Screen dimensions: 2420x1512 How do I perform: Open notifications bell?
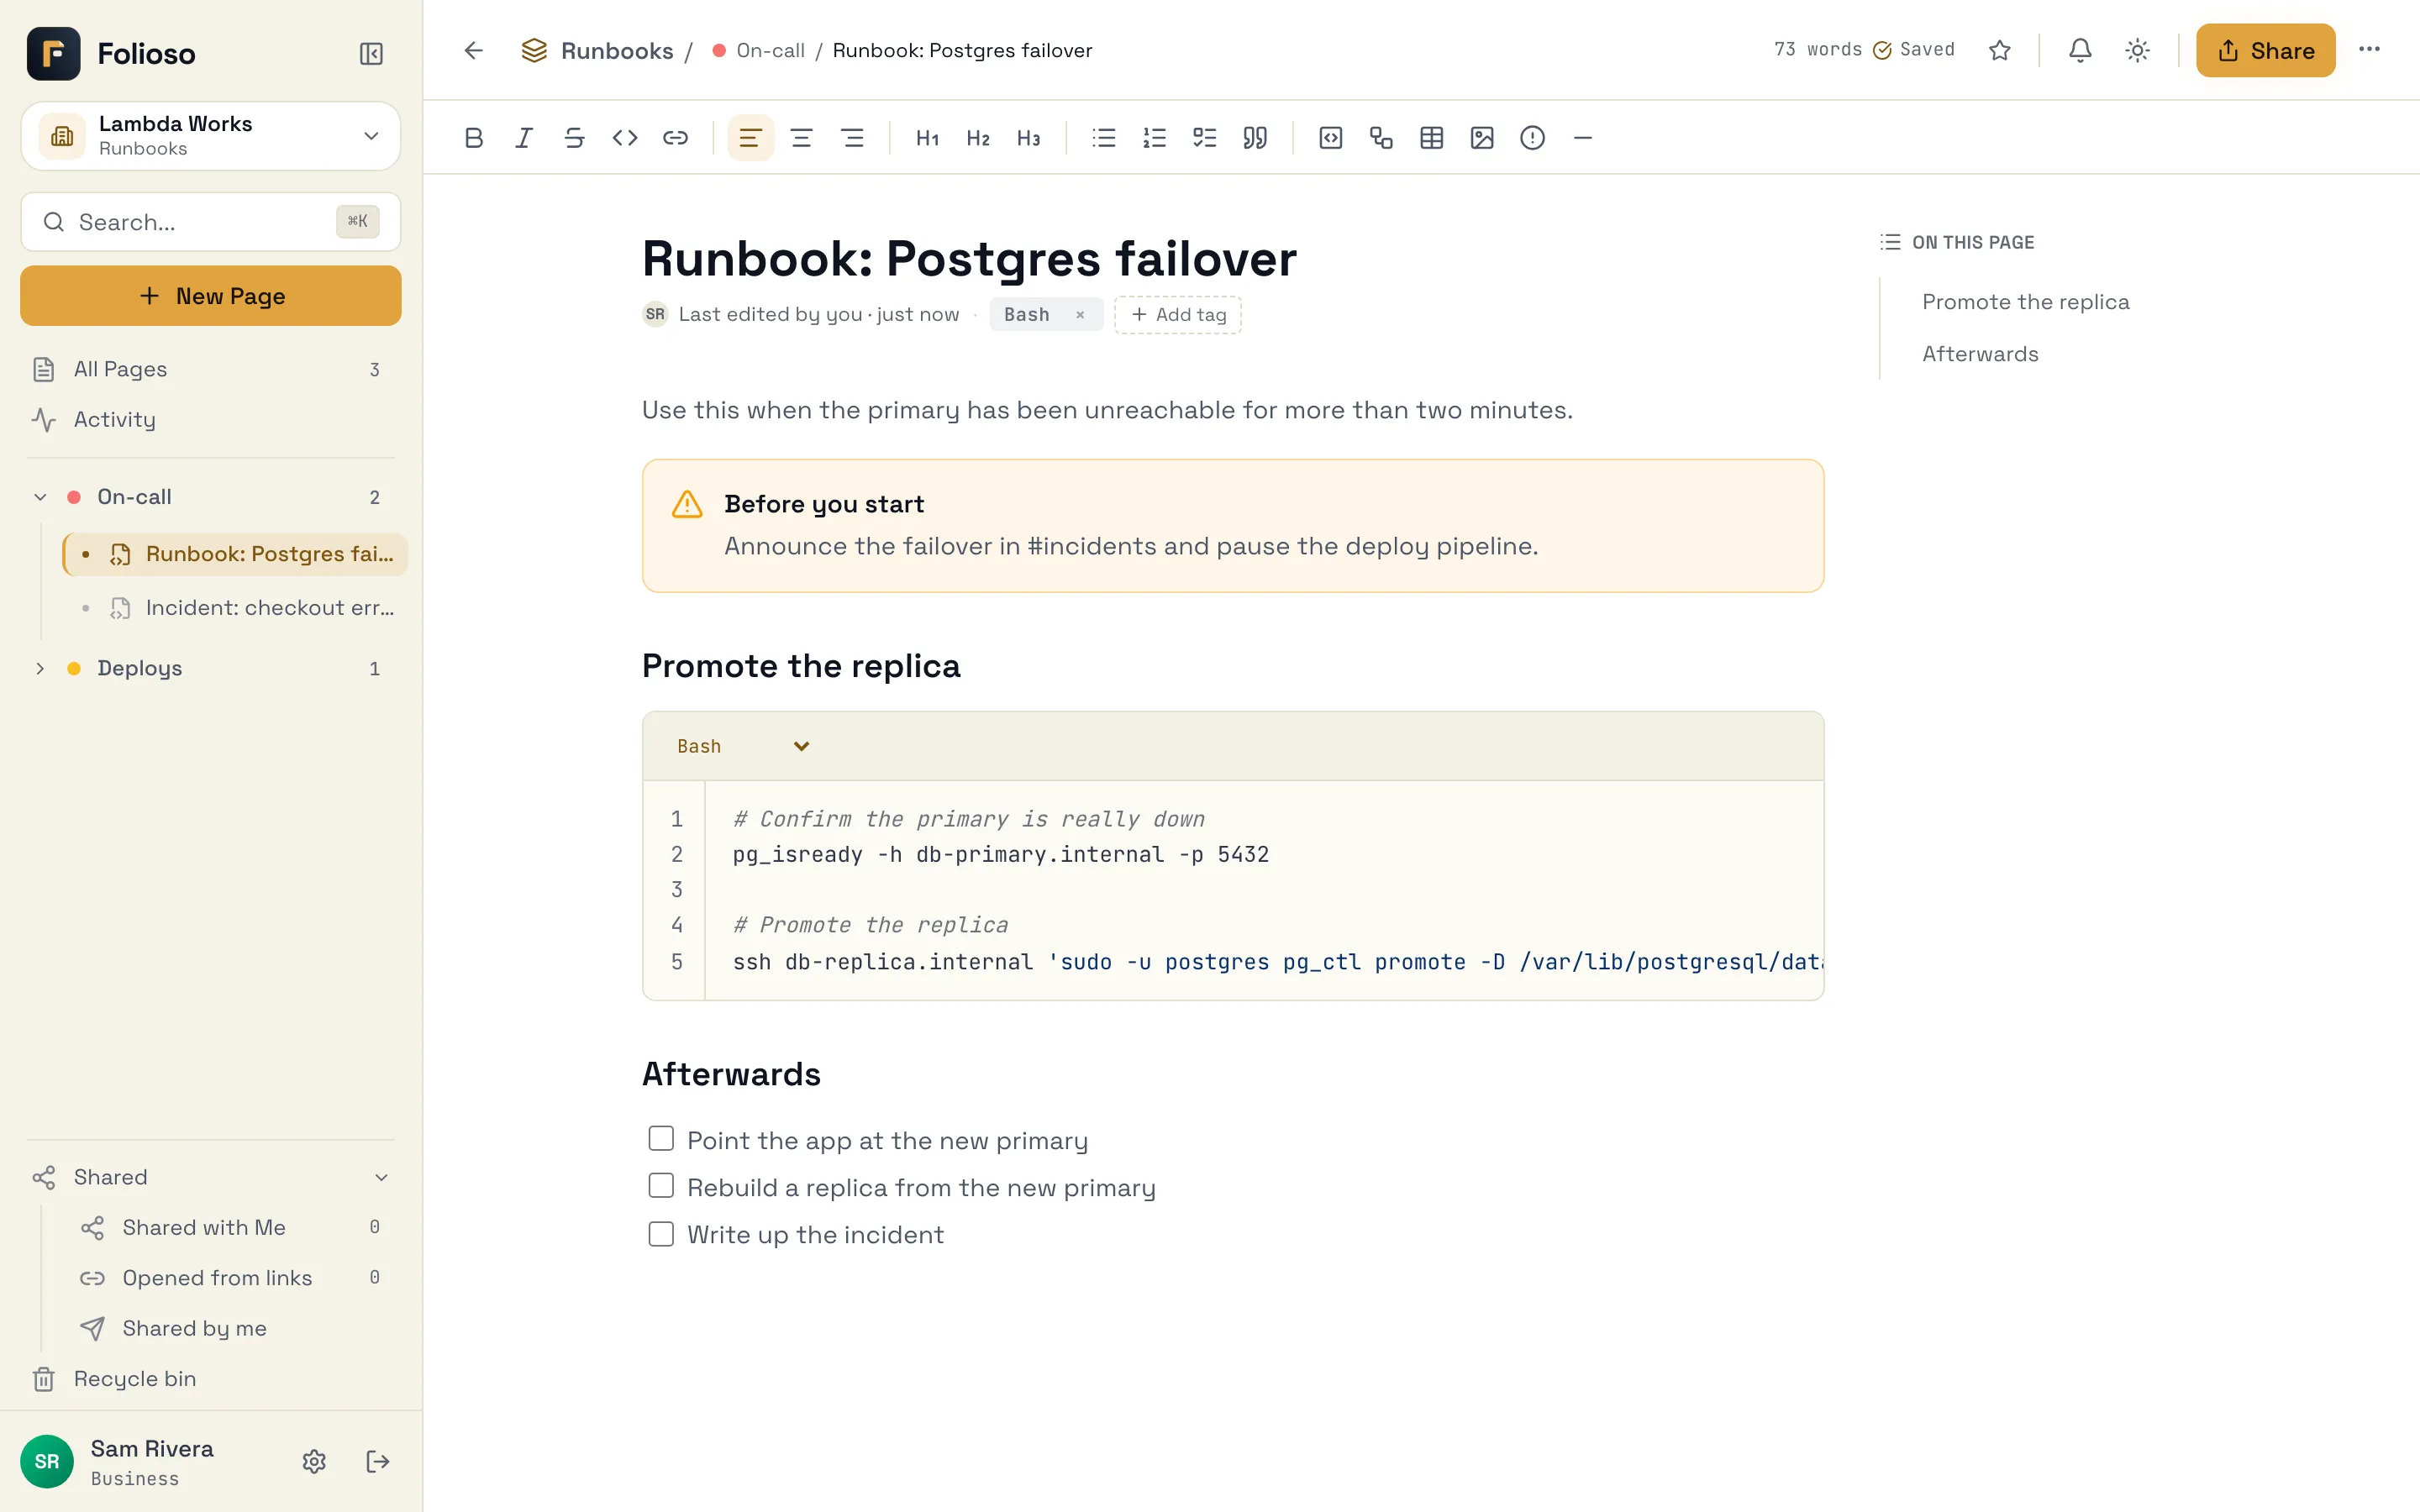click(x=2080, y=50)
